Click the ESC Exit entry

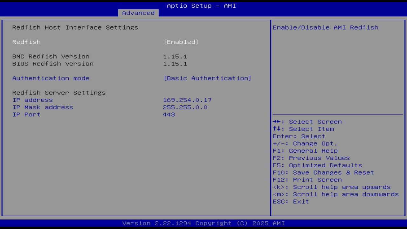[x=290, y=201]
